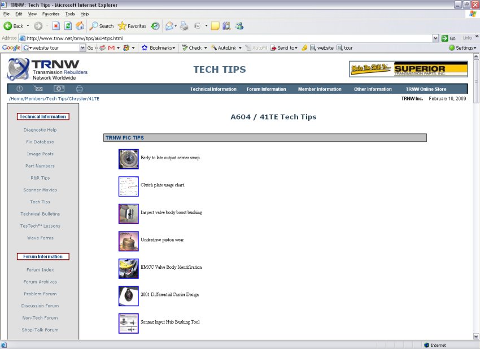The width and height of the screenshot is (480, 349).
Task: Click the printer icon in site navbar
Action: pos(80,89)
